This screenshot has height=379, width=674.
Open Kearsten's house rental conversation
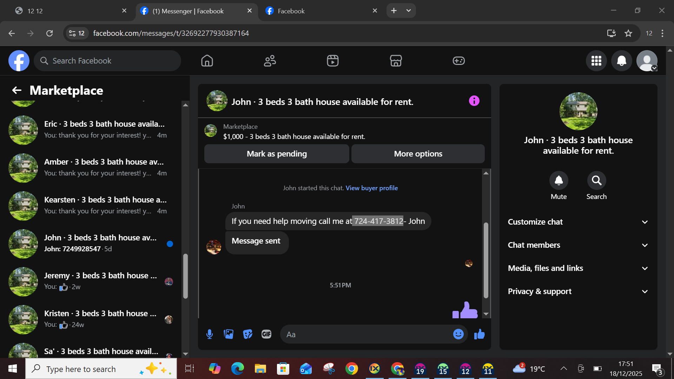click(x=91, y=206)
